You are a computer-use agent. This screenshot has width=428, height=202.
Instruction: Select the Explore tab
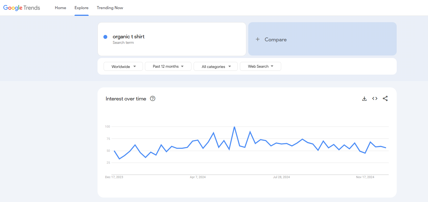[x=81, y=8]
